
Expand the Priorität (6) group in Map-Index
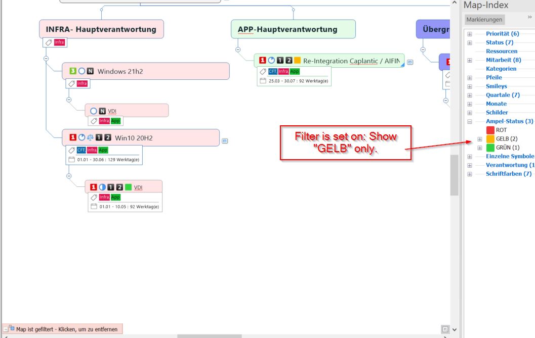(x=470, y=34)
